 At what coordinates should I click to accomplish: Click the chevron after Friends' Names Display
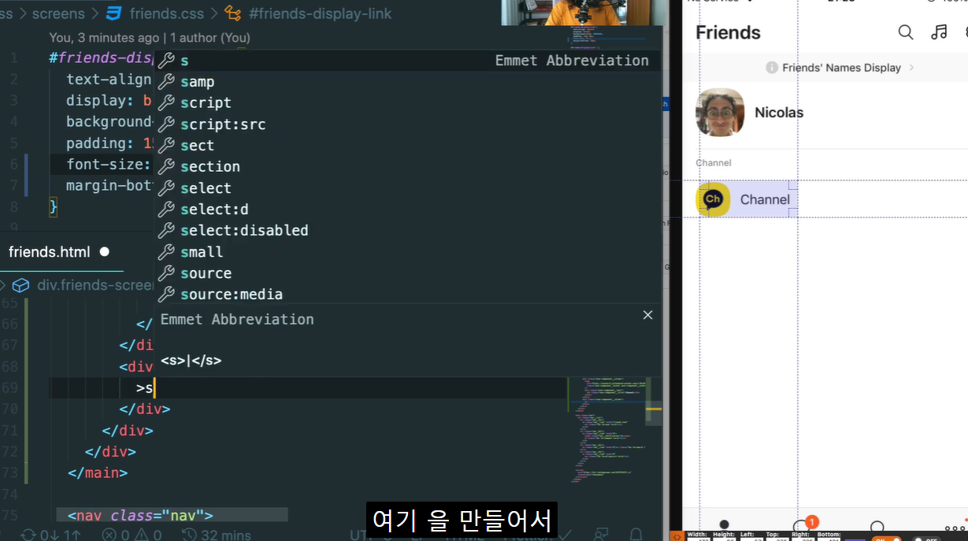pyautogui.click(x=911, y=68)
